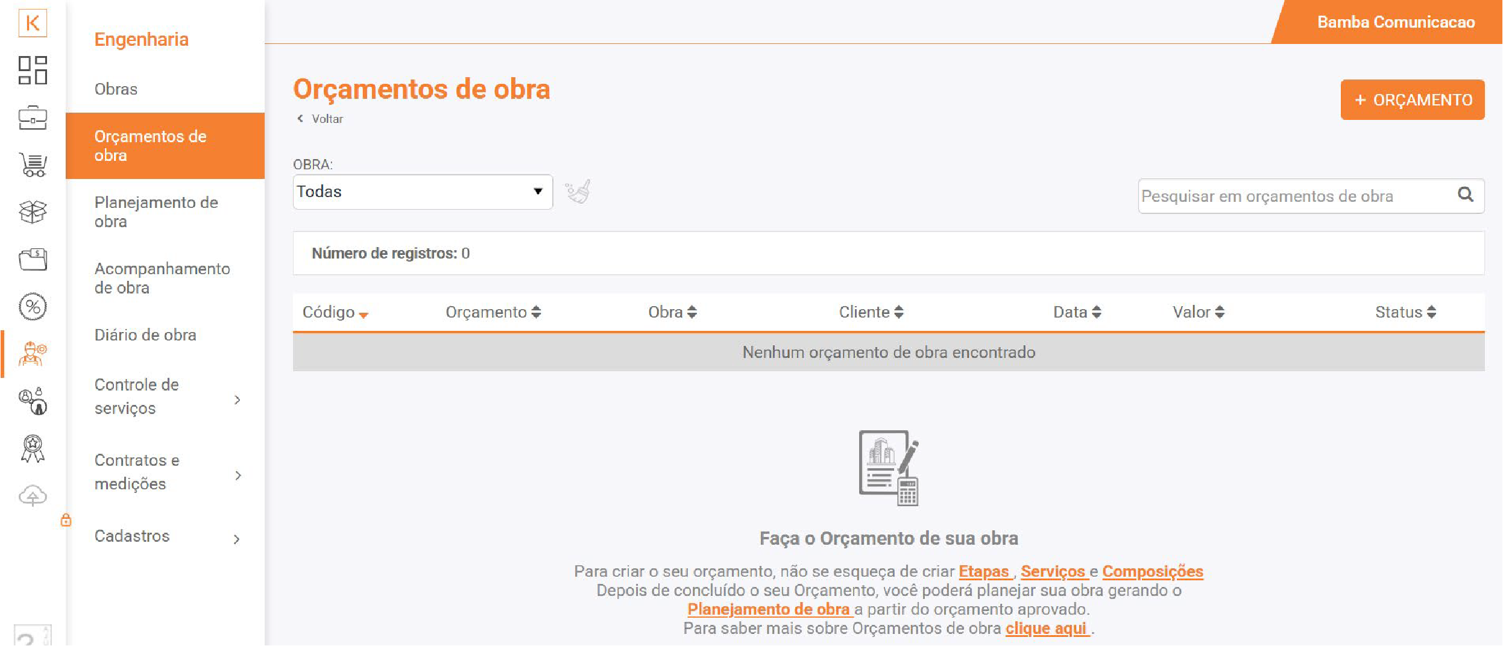Open the money folder finance icon
This screenshot has width=1503, height=646.
[33, 259]
